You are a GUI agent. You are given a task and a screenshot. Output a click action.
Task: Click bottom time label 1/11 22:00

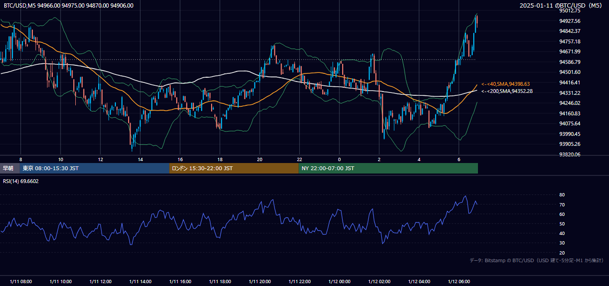point(299,281)
